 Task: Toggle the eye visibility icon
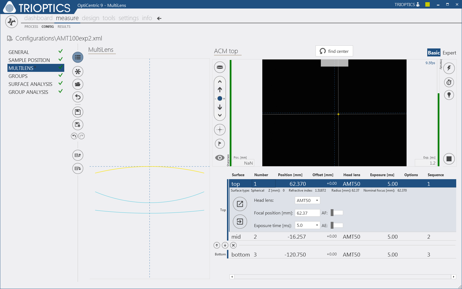pos(220,158)
